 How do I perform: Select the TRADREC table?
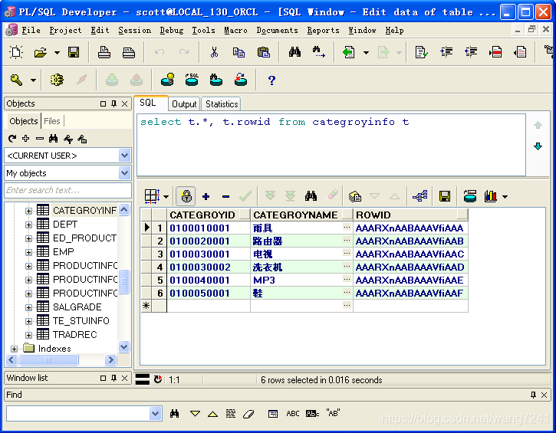[x=74, y=335]
